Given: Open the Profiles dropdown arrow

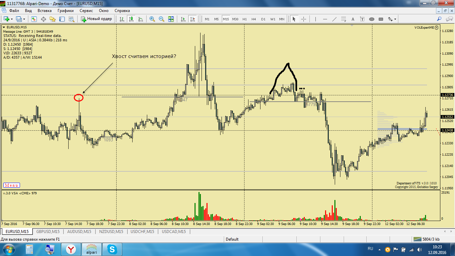Looking at the screenshot, I should [x=24, y=19].
